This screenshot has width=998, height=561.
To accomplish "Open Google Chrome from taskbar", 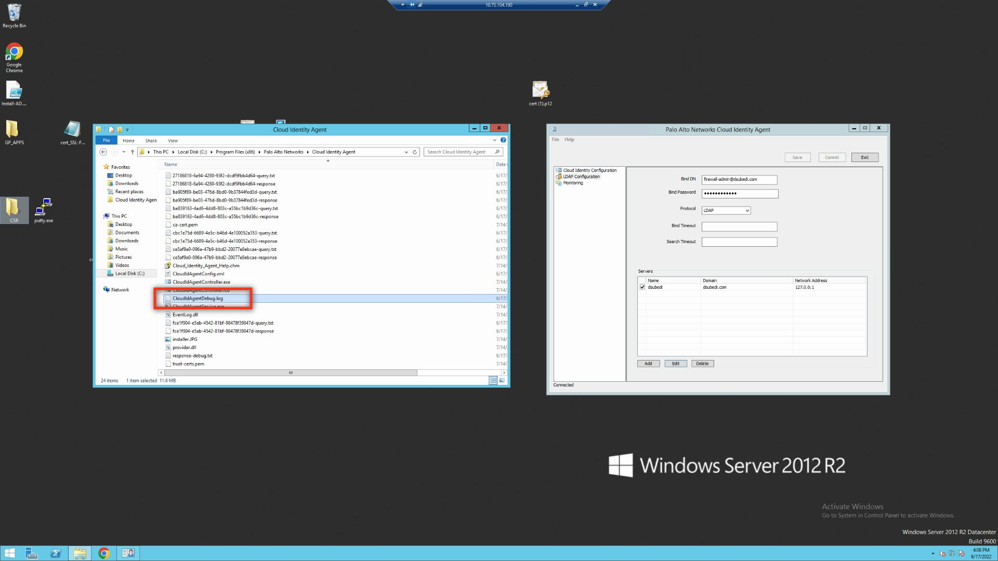I will click(x=104, y=553).
